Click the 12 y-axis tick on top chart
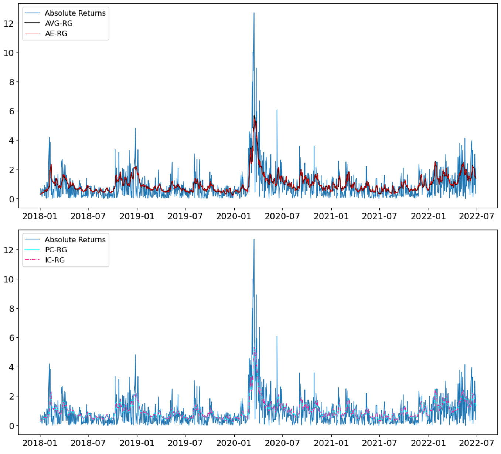The height and width of the screenshot is (454, 501). click(8, 24)
